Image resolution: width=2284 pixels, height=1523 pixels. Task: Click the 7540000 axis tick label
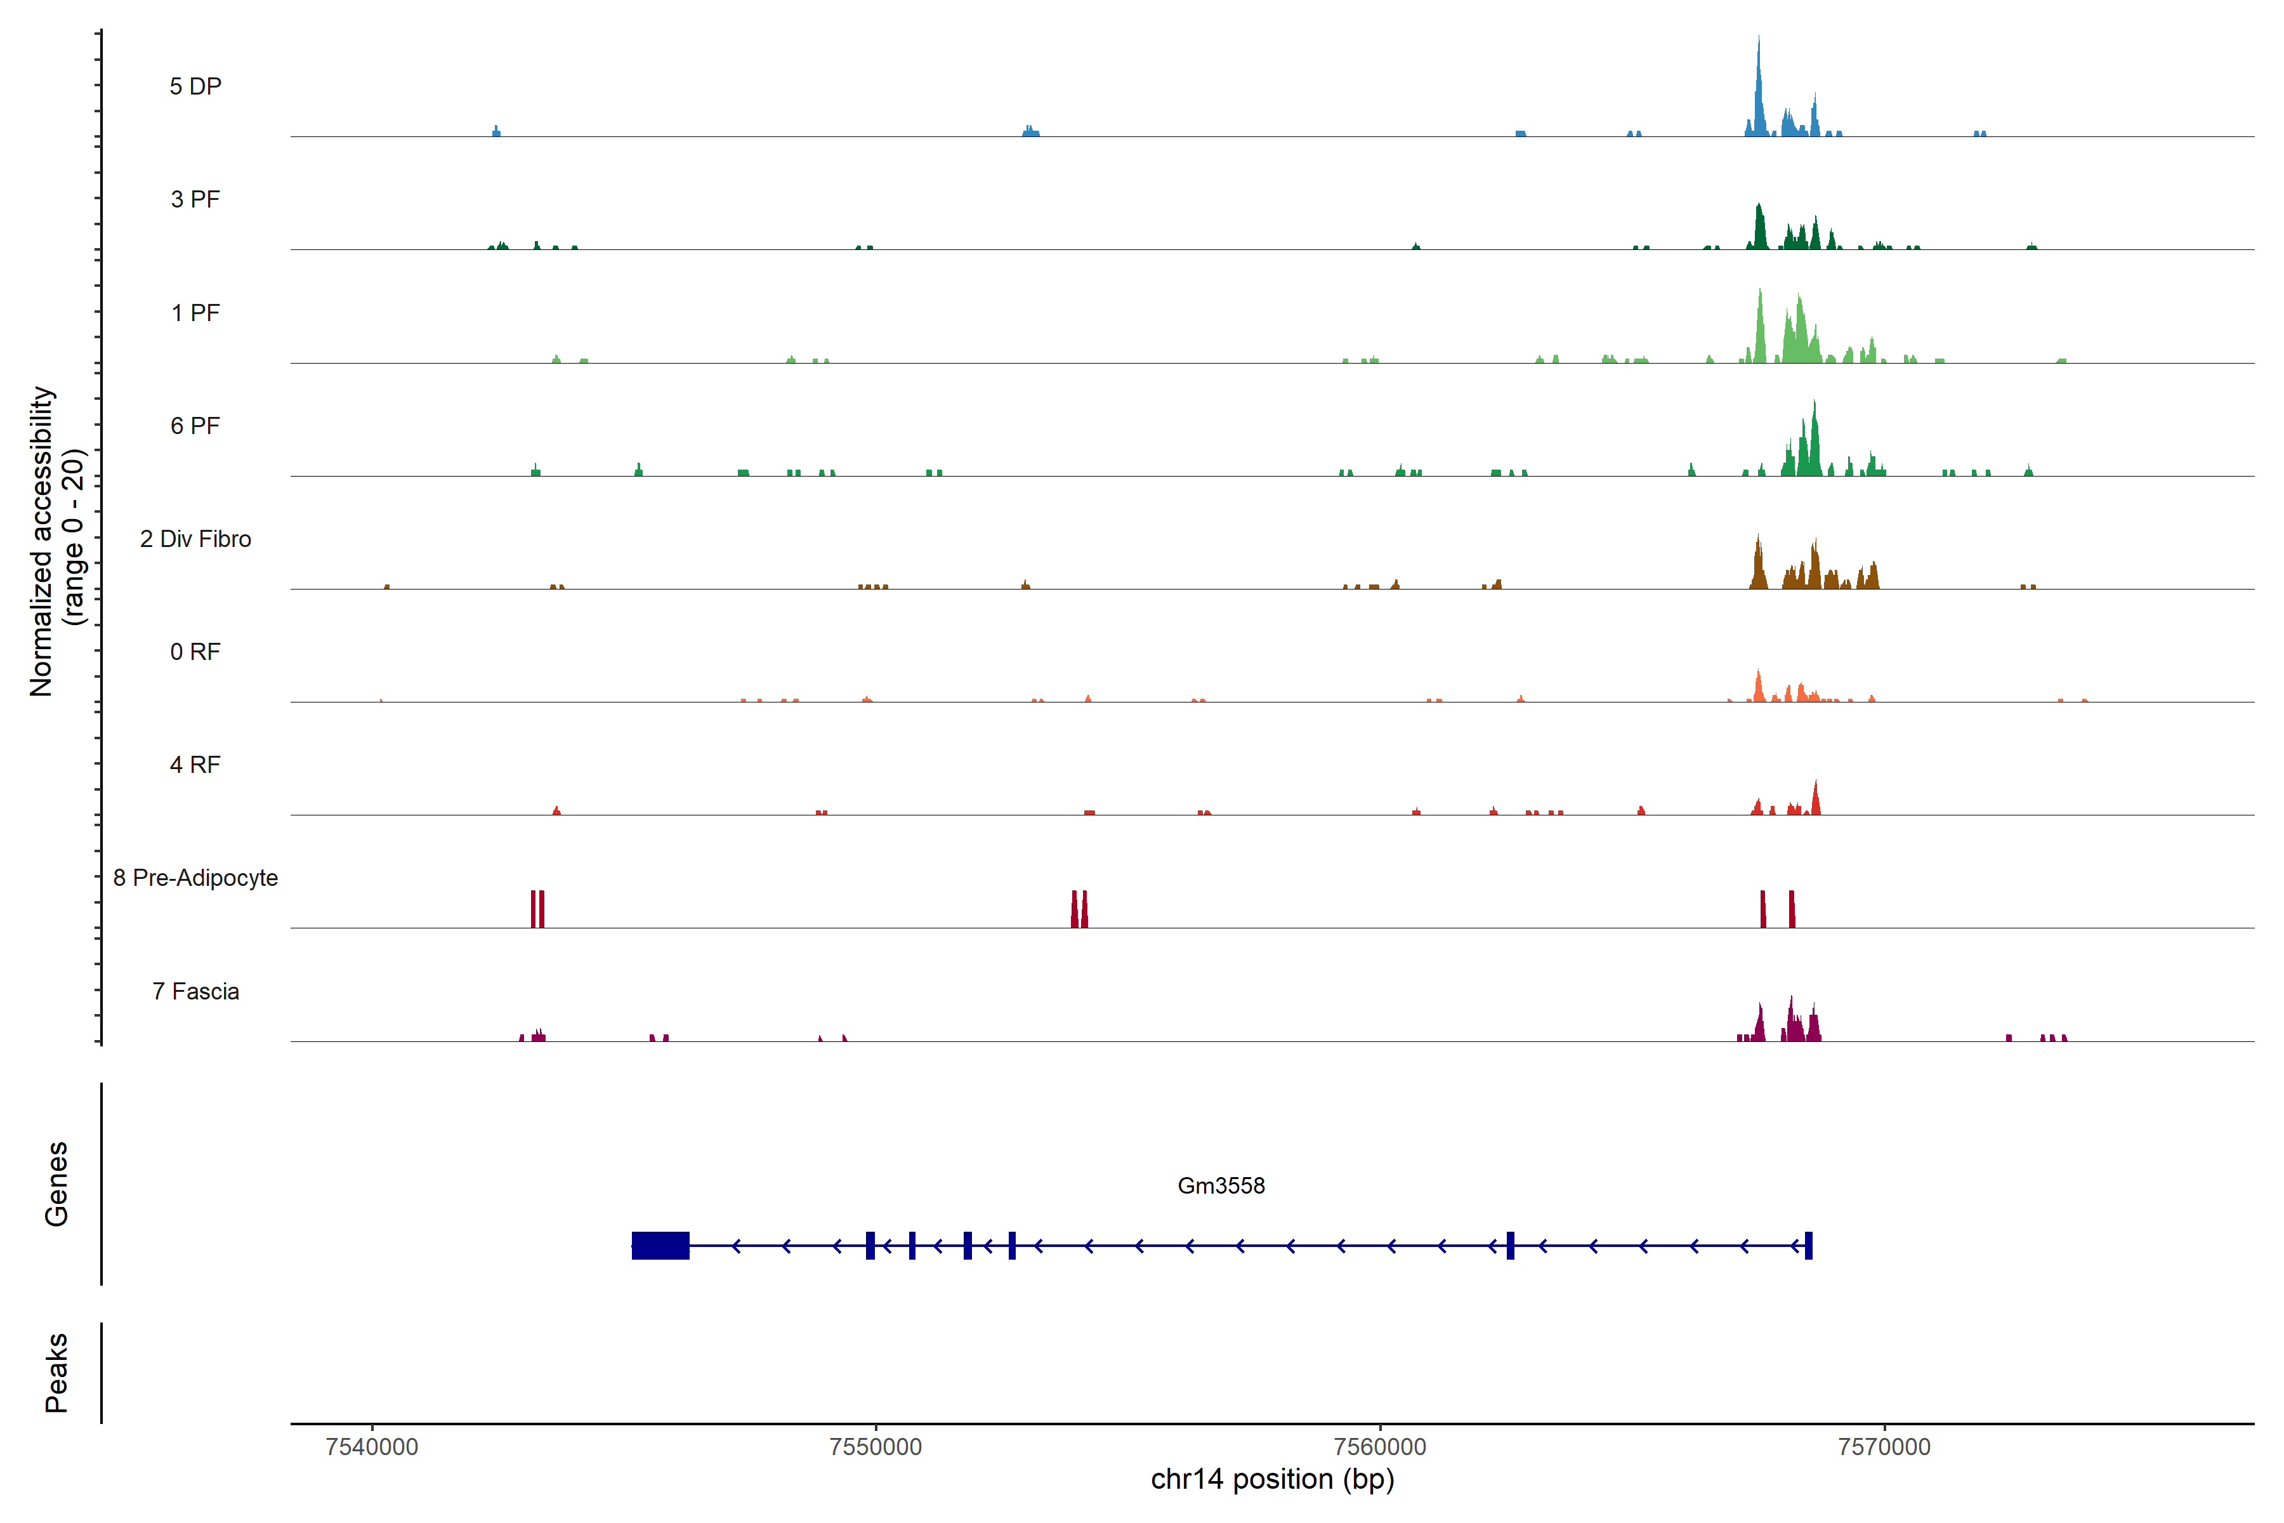[x=372, y=1447]
